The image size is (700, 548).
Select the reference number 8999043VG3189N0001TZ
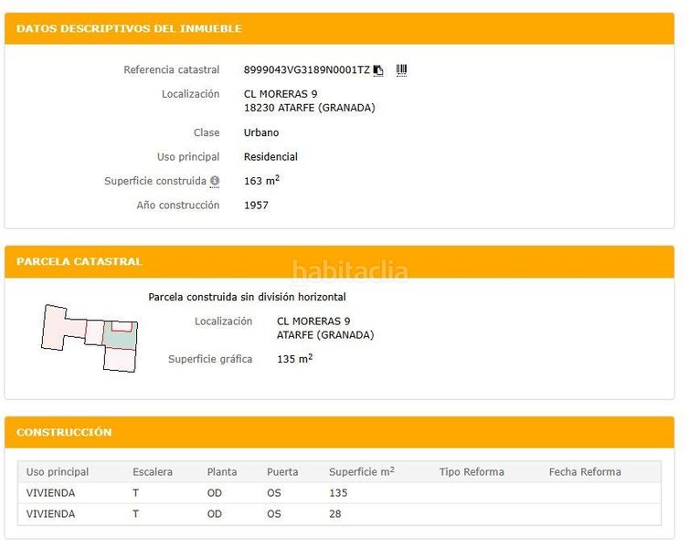[307, 70]
